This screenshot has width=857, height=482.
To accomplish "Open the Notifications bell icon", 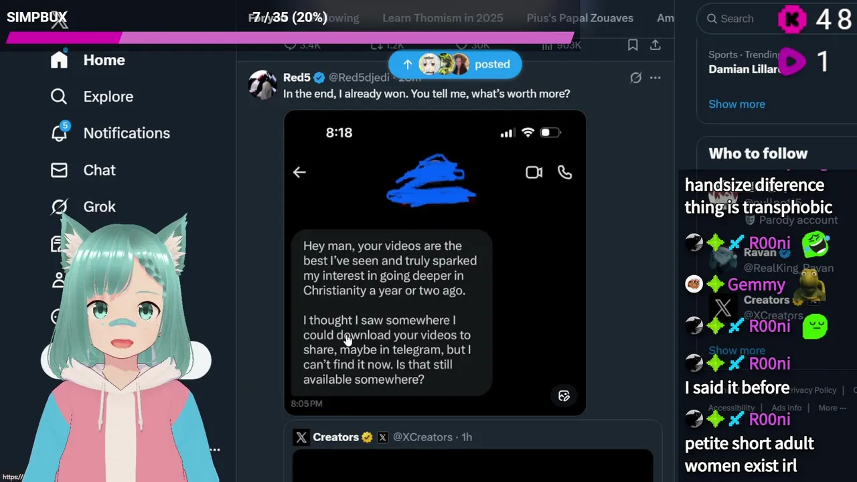I will pyautogui.click(x=59, y=133).
